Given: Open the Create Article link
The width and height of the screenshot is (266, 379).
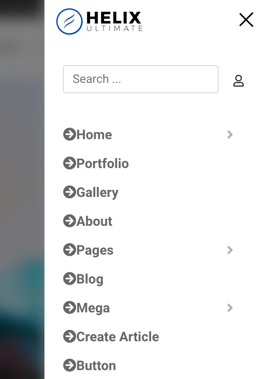Looking at the screenshot, I should click(118, 337).
